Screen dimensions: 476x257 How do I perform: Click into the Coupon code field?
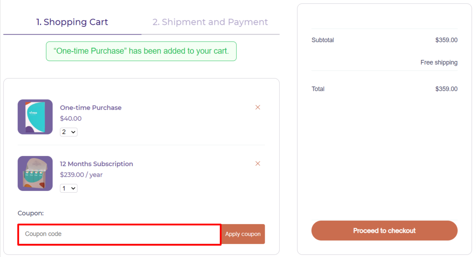pyautogui.click(x=119, y=234)
